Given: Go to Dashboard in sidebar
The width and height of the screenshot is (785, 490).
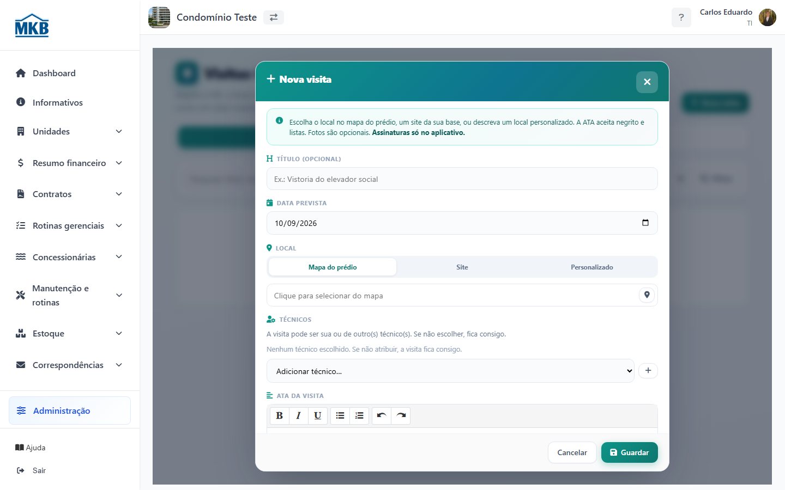Looking at the screenshot, I should (70, 73).
